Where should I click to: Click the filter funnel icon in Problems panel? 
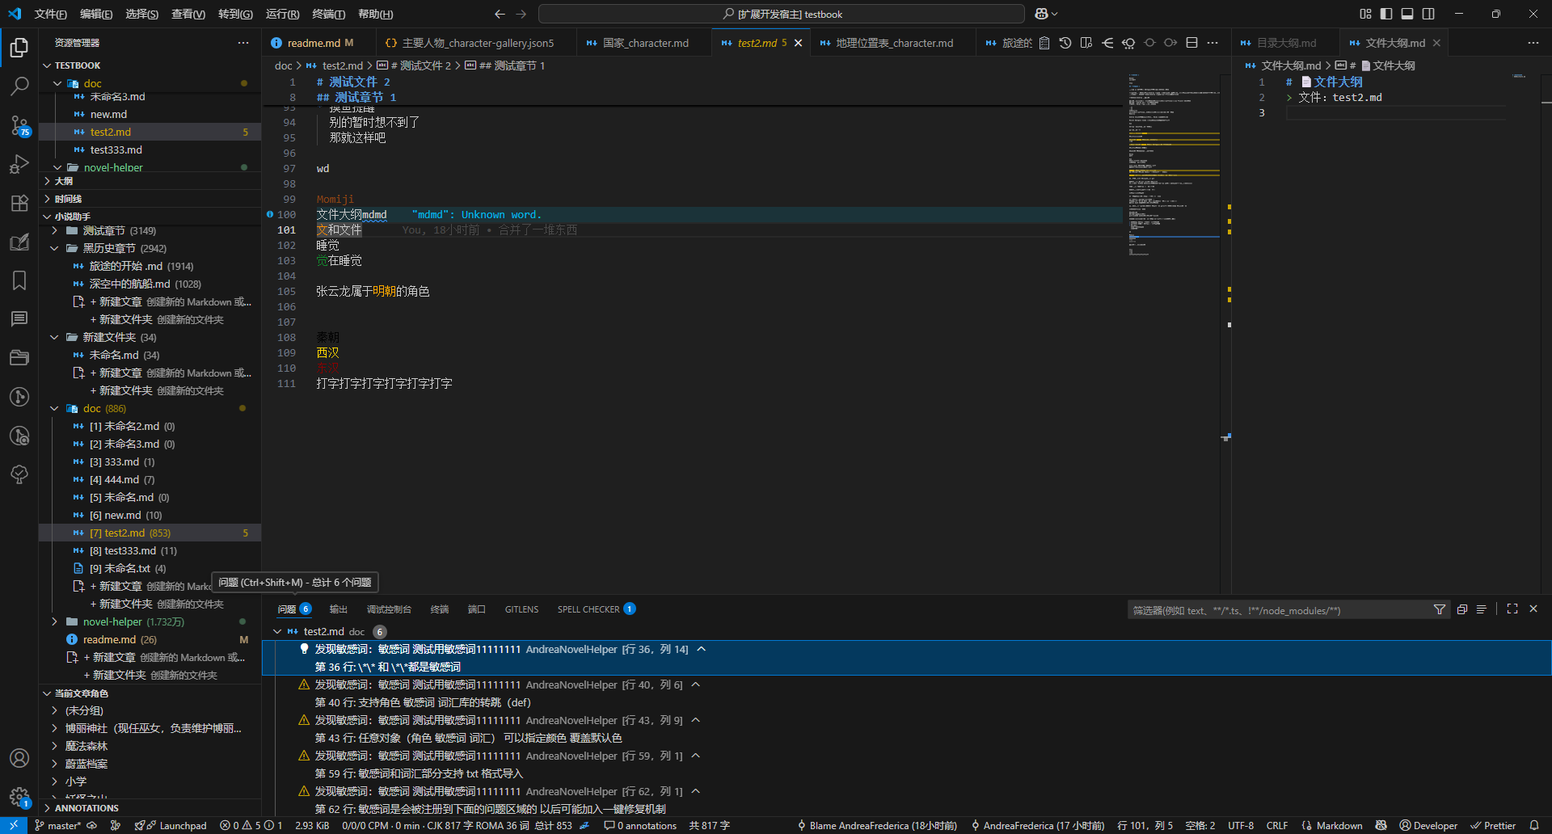[x=1439, y=609]
